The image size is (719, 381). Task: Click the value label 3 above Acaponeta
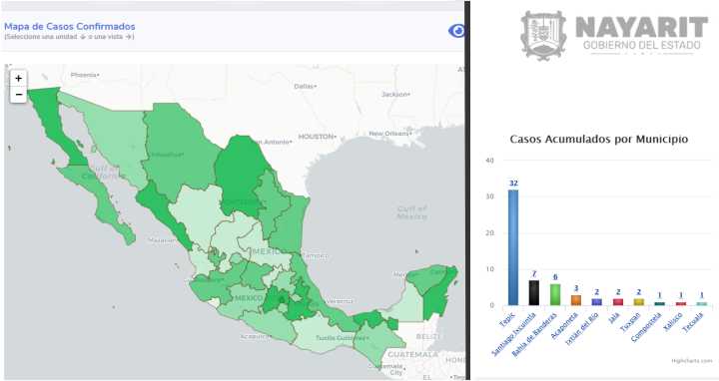(576, 288)
